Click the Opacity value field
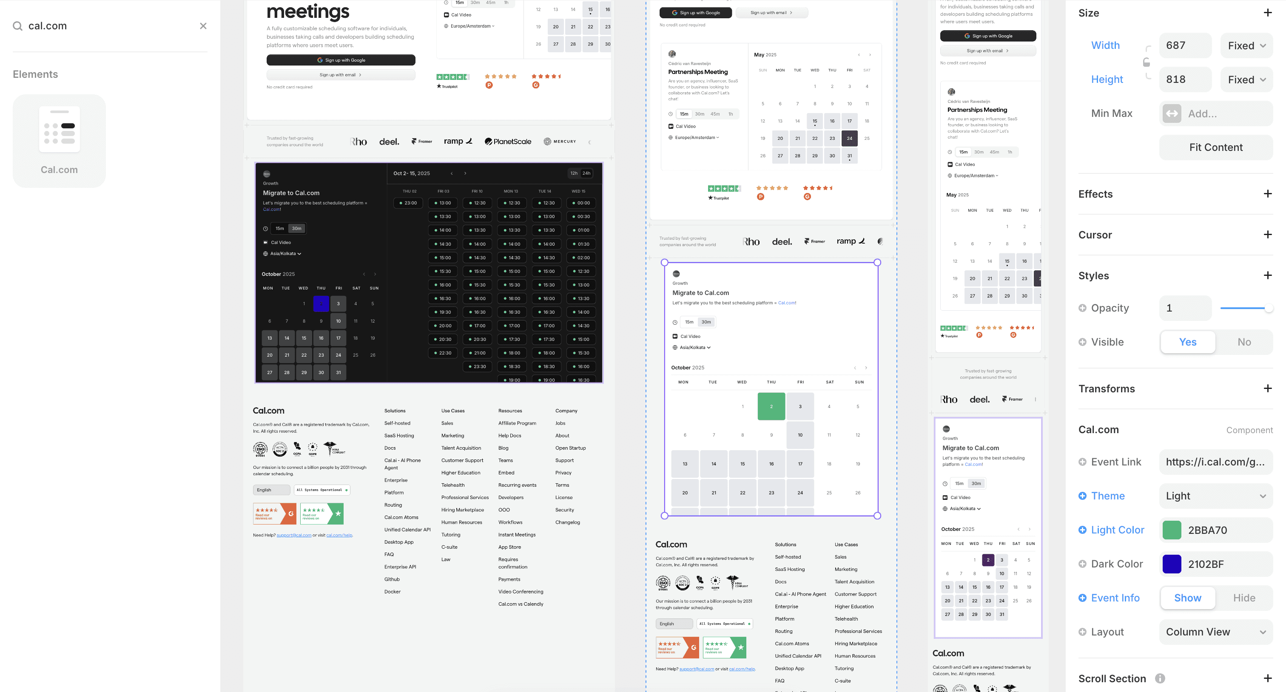The image size is (1286, 692). point(1185,308)
